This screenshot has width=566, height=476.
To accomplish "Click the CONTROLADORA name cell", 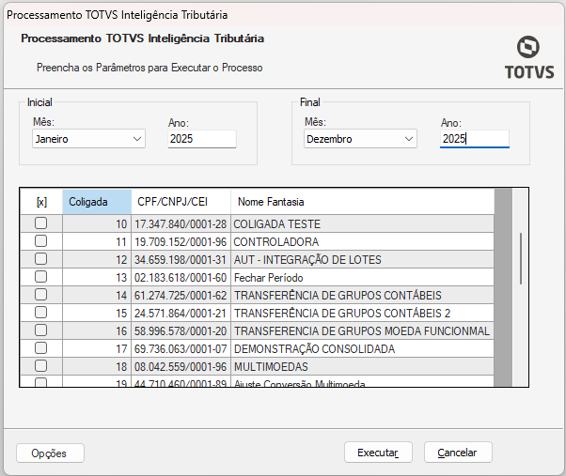I will [362, 242].
